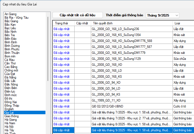The width and height of the screenshot is (194, 134).
Task: Select the GL_2008_QD_168_SC_SuDung1129 row
Action: (x=131, y=59)
